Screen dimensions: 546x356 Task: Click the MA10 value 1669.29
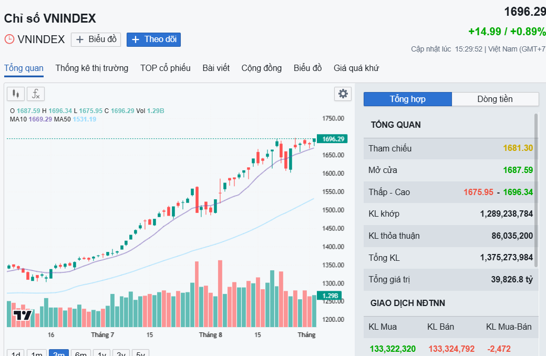[x=40, y=119]
